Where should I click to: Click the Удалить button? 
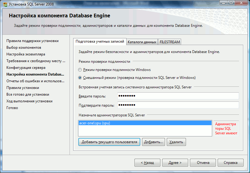tap(176, 142)
